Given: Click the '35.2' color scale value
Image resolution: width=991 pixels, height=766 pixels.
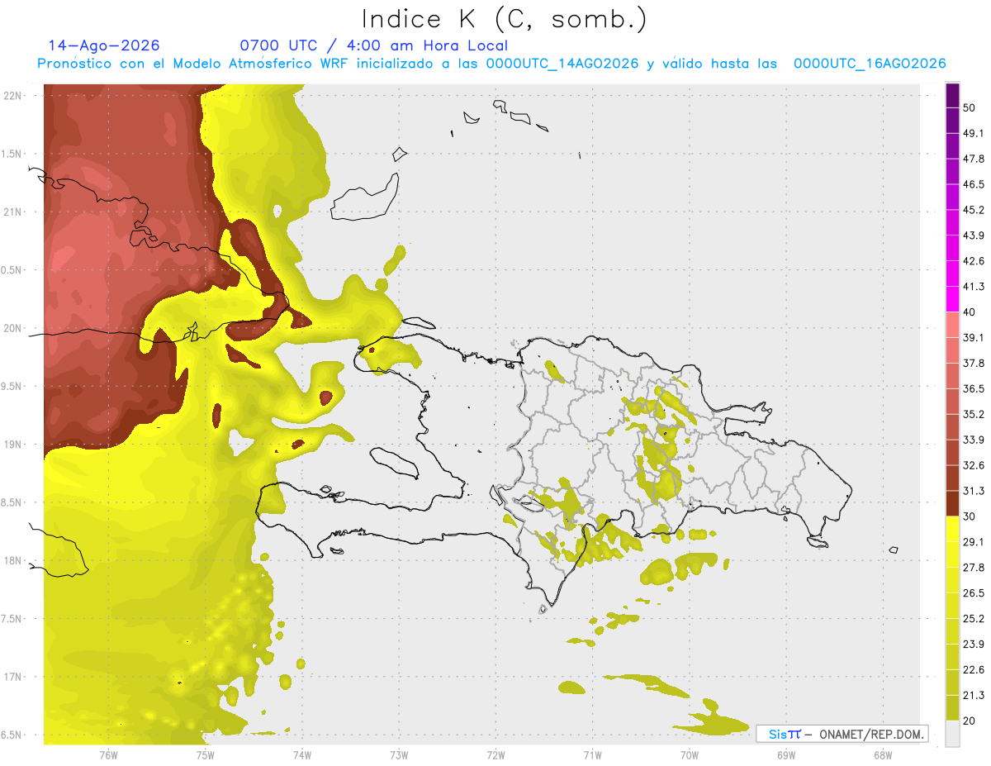Looking at the screenshot, I should coord(974,414).
